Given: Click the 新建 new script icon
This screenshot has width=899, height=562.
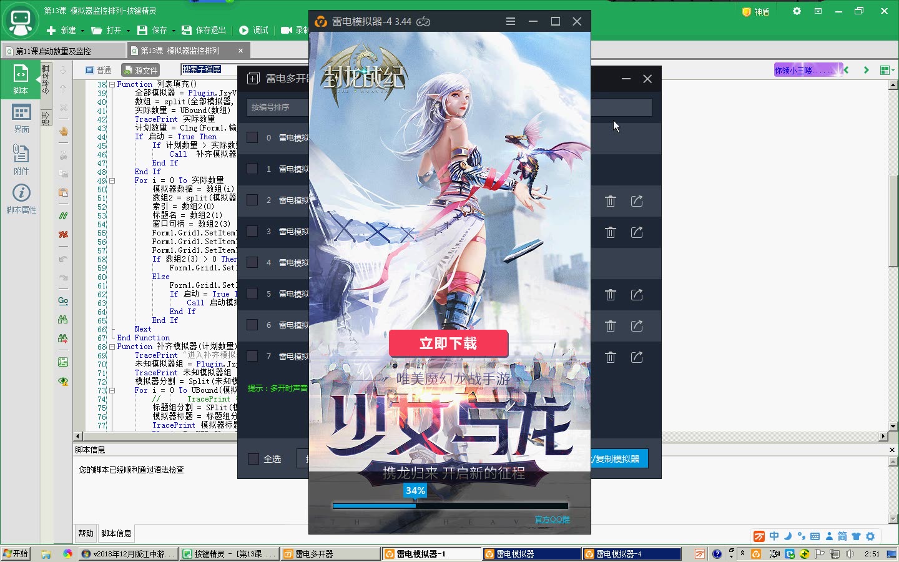Looking at the screenshot, I should coord(51,30).
